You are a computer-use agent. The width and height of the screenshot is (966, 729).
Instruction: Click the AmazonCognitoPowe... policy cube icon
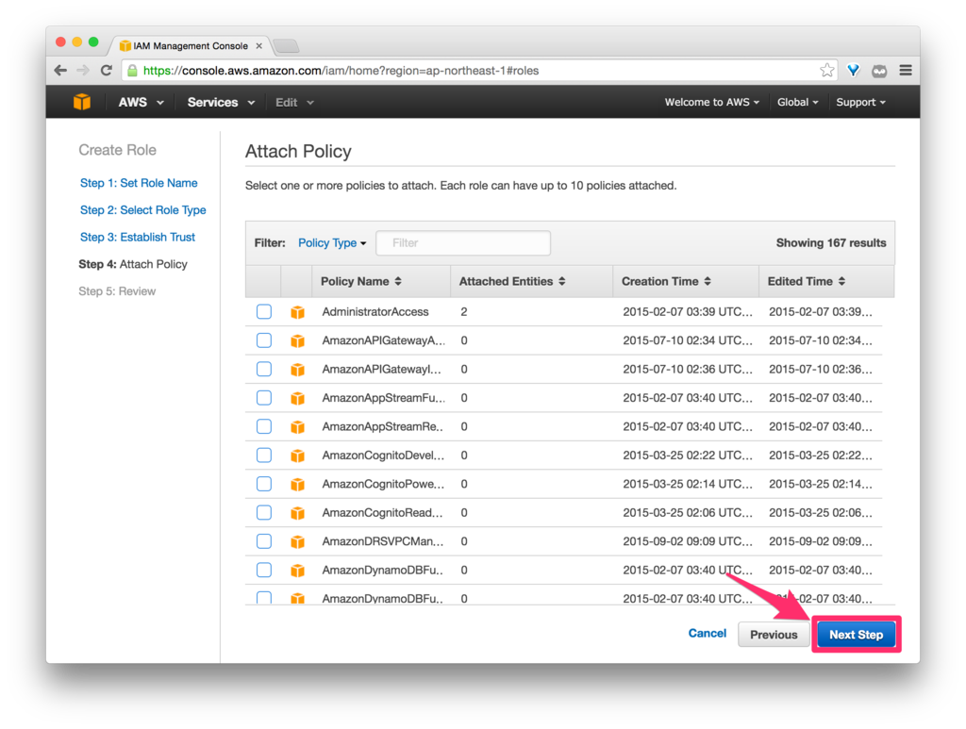[297, 485]
